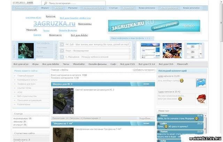Open the first site screenshot thumbnail
Screen dimensions: 223x142
click(150, 51)
